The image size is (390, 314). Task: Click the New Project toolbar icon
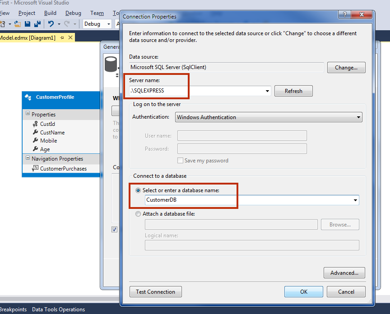[3, 24]
